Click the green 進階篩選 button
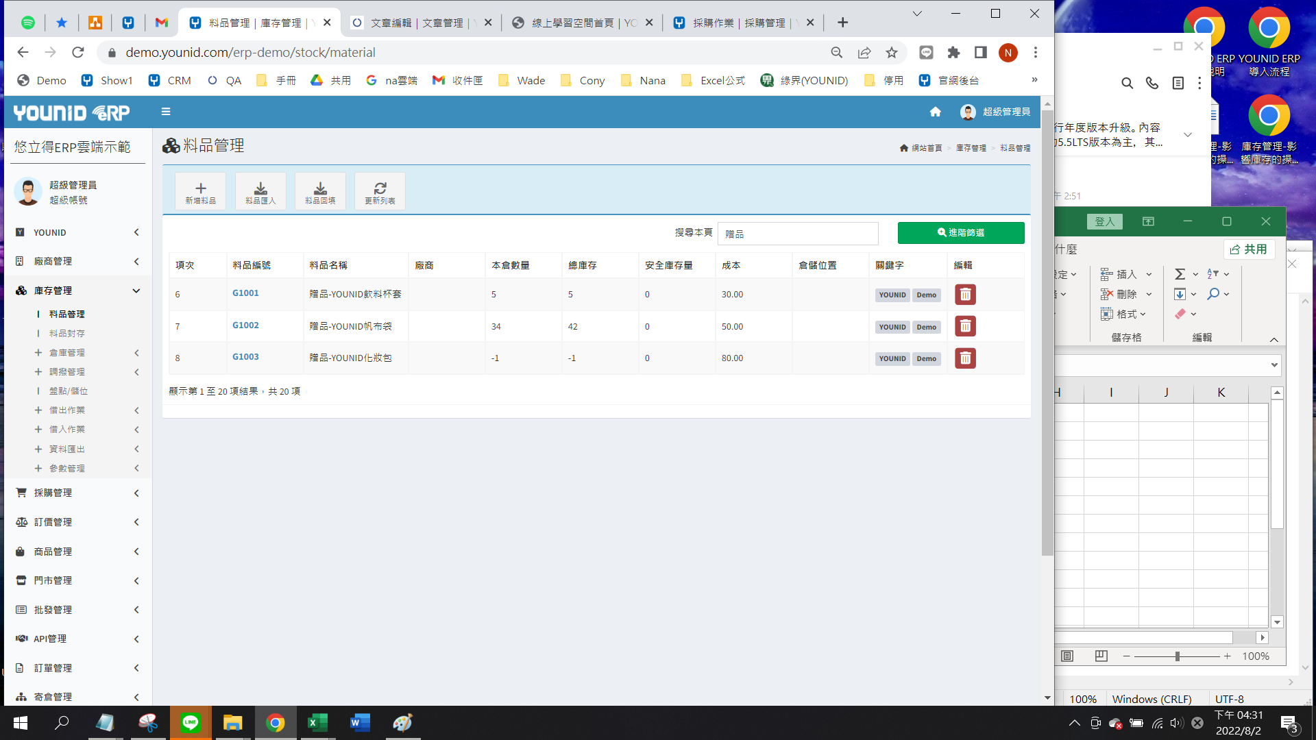Screen dimensions: 1316x740 [960, 233]
